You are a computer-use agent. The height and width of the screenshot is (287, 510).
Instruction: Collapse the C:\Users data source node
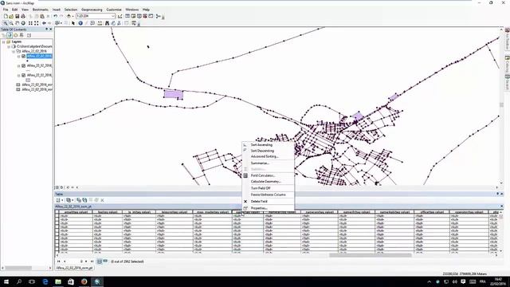coord(9,47)
